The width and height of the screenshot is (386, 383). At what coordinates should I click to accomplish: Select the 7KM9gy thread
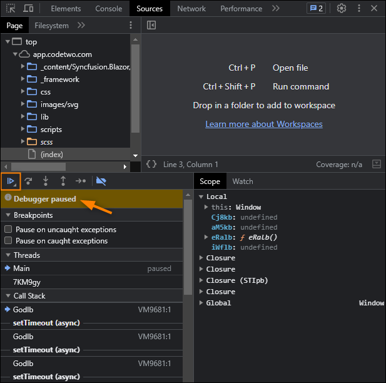[x=91, y=282]
